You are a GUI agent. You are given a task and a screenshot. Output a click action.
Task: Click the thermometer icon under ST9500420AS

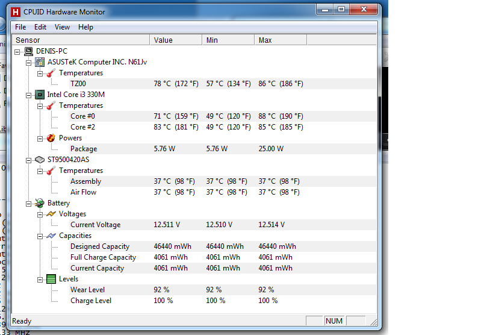51,171
